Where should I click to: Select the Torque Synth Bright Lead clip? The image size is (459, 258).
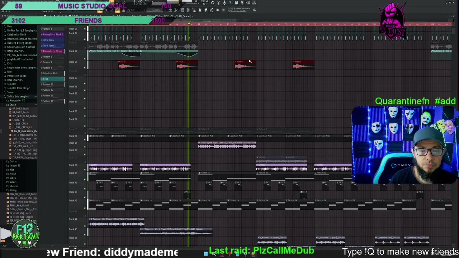pyautogui.click(x=227, y=145)
